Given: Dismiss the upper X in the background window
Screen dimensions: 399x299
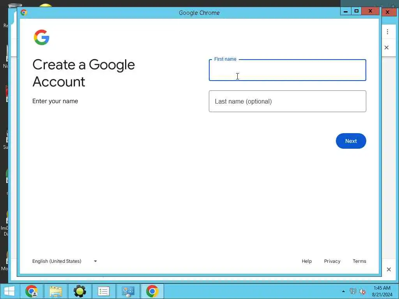Looking at the screenshot, I should (387, 47).
